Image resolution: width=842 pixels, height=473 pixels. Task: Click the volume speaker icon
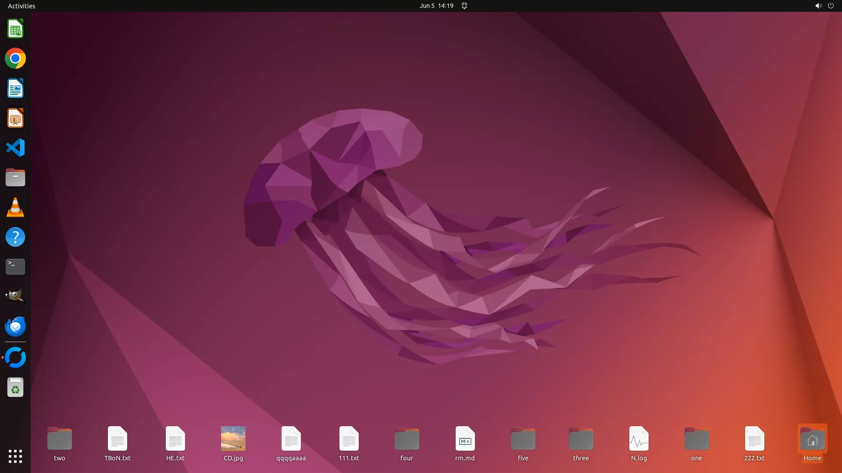818,6
